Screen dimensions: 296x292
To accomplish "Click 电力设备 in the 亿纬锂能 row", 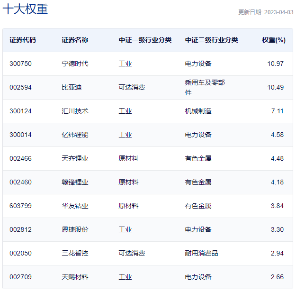I will pos(198,135).
